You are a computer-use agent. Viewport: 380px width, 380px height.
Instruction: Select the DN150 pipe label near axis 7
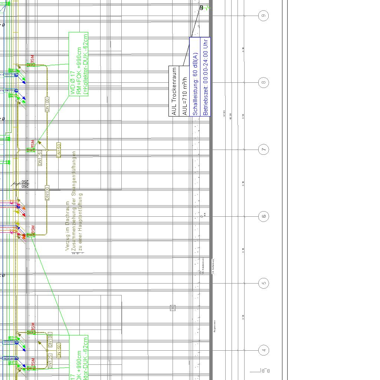59,150
